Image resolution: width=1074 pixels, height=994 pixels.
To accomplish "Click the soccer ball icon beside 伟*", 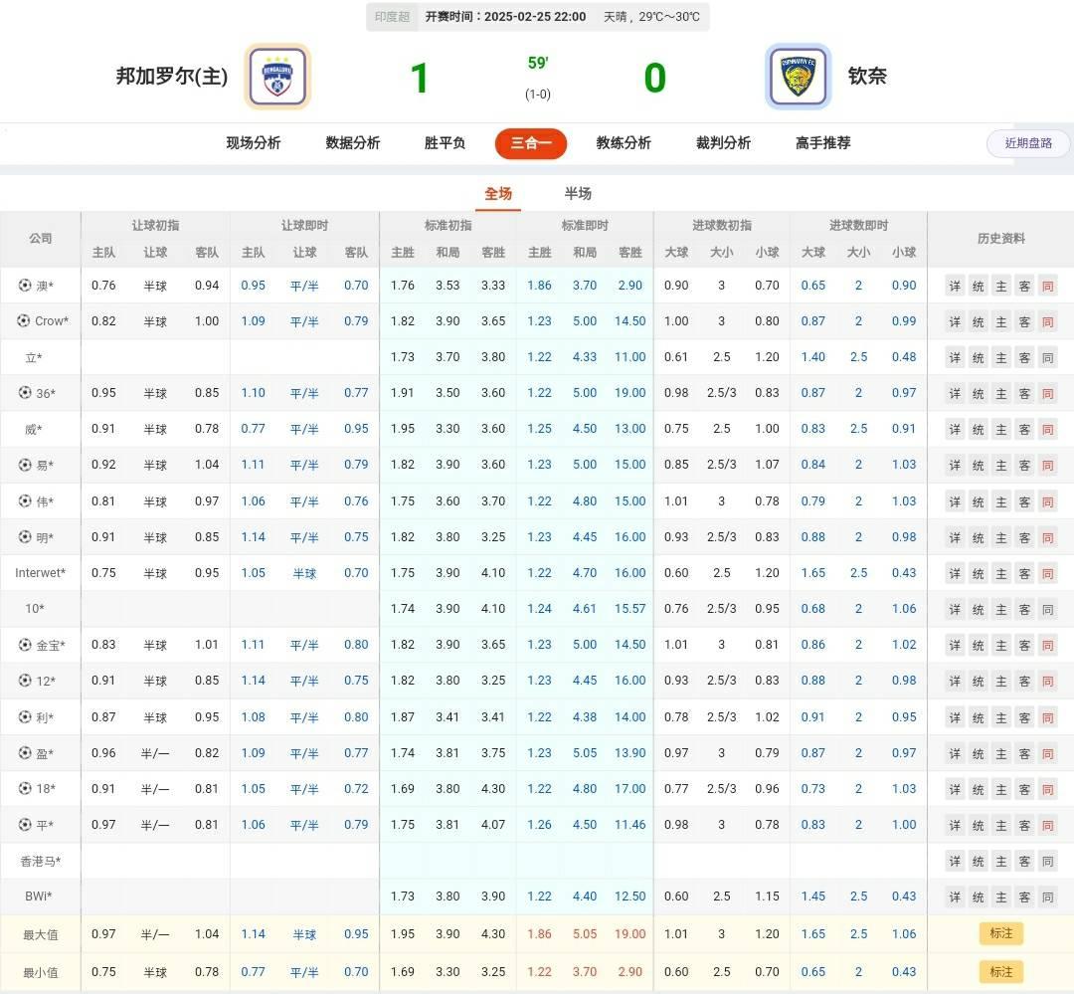I will (25, 500).
